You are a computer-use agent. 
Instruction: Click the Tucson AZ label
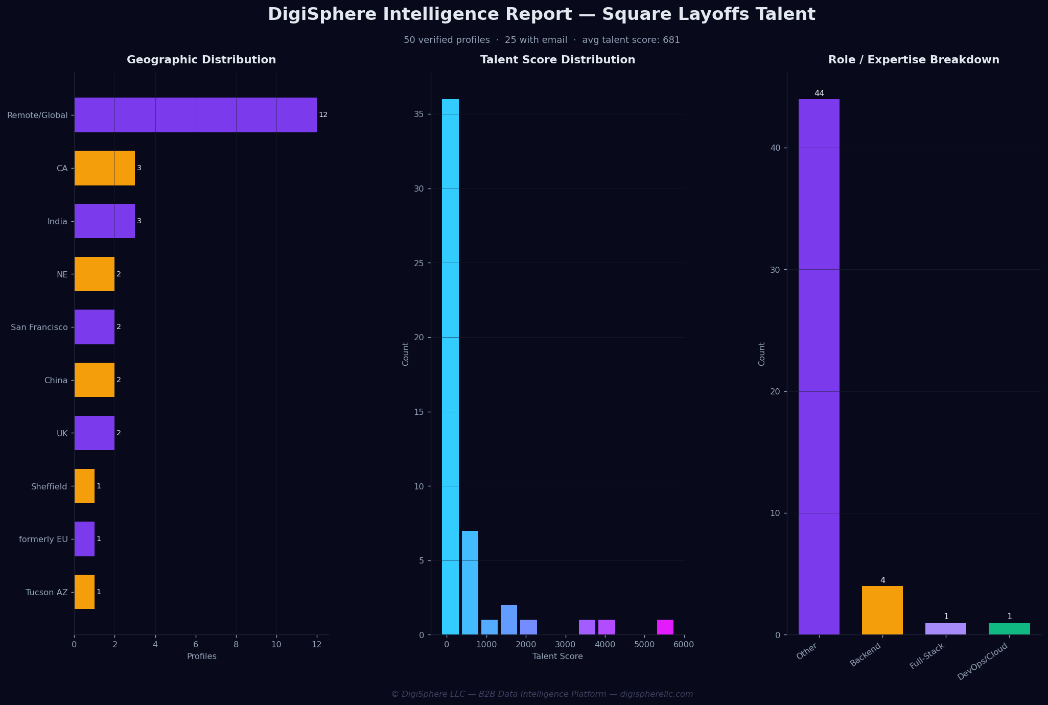(46, 593)
